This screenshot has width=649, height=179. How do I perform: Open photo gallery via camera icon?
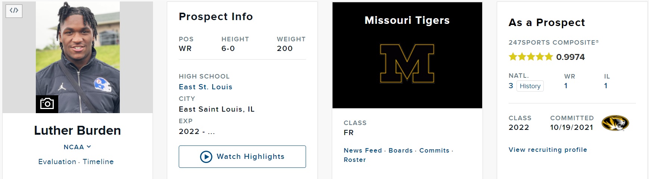coord(47,104)
